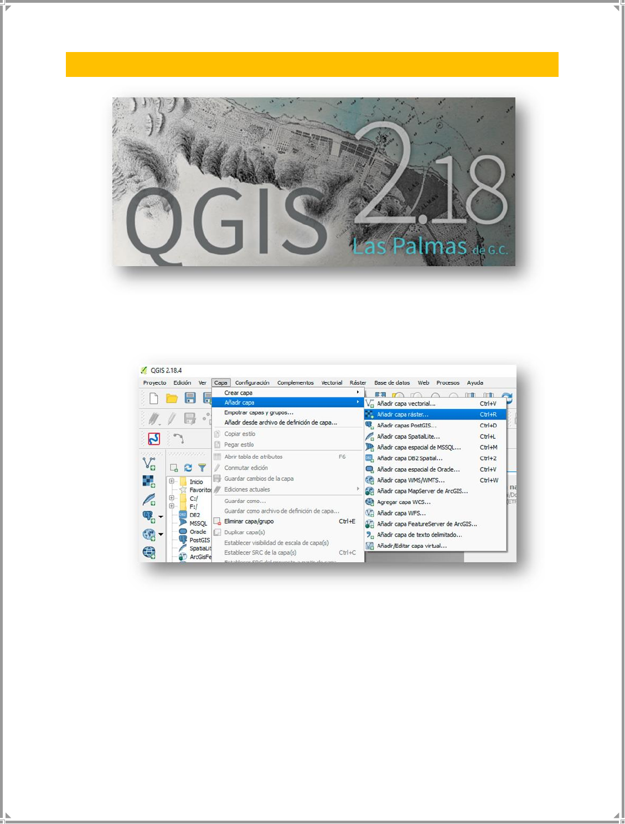Open the Proyecto menu

point(154,383)
